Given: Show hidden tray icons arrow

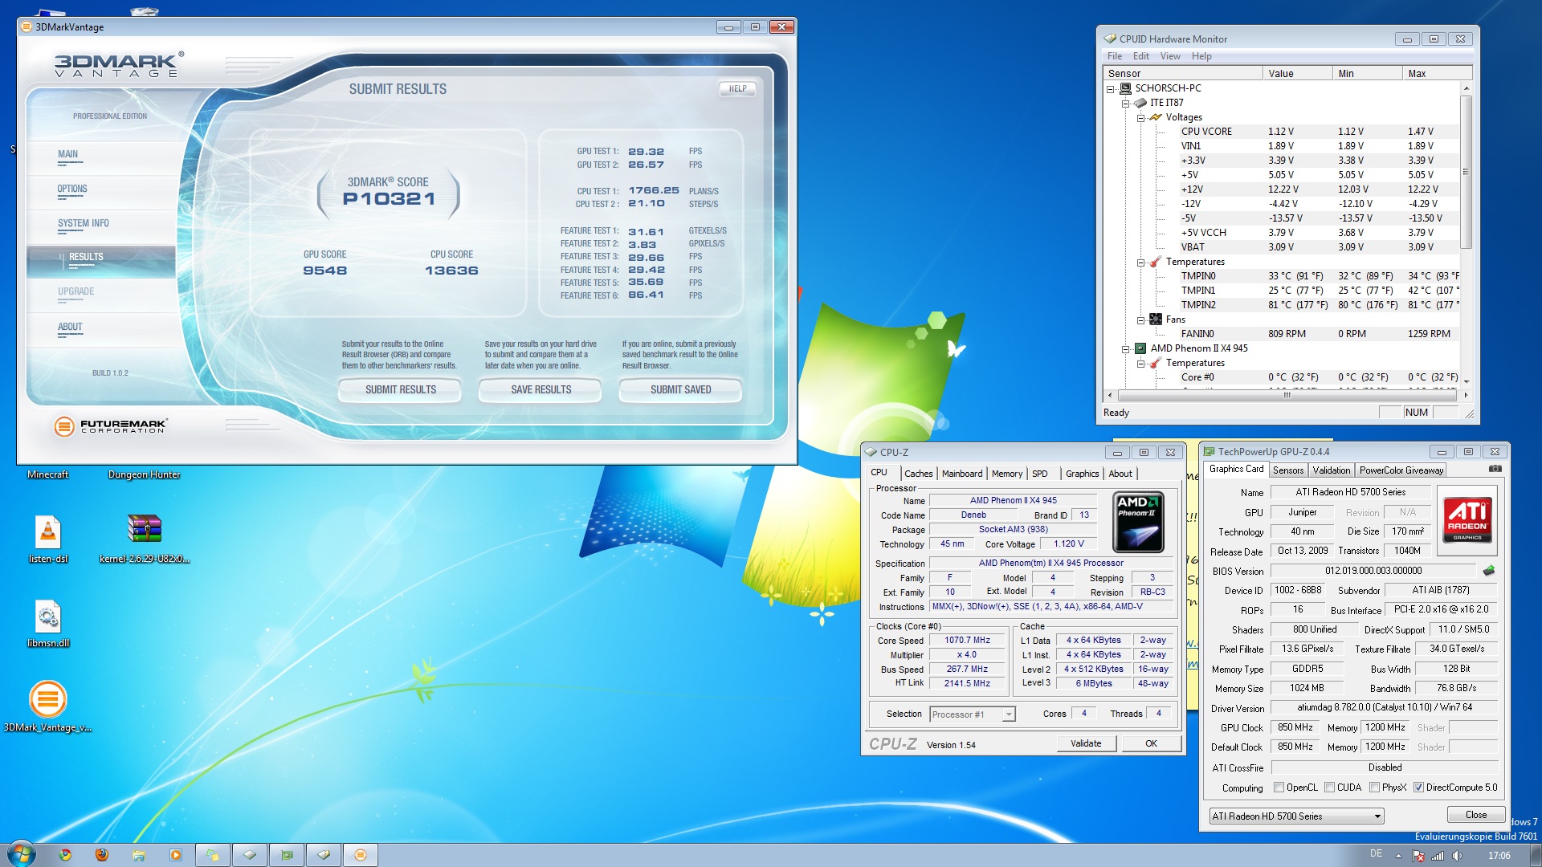Looking at the screenshot, I should point(1398,856).
